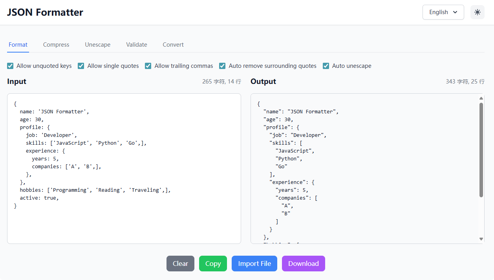Select the Format tab
This screenshot has height=280, width=494.
(18, 45)
